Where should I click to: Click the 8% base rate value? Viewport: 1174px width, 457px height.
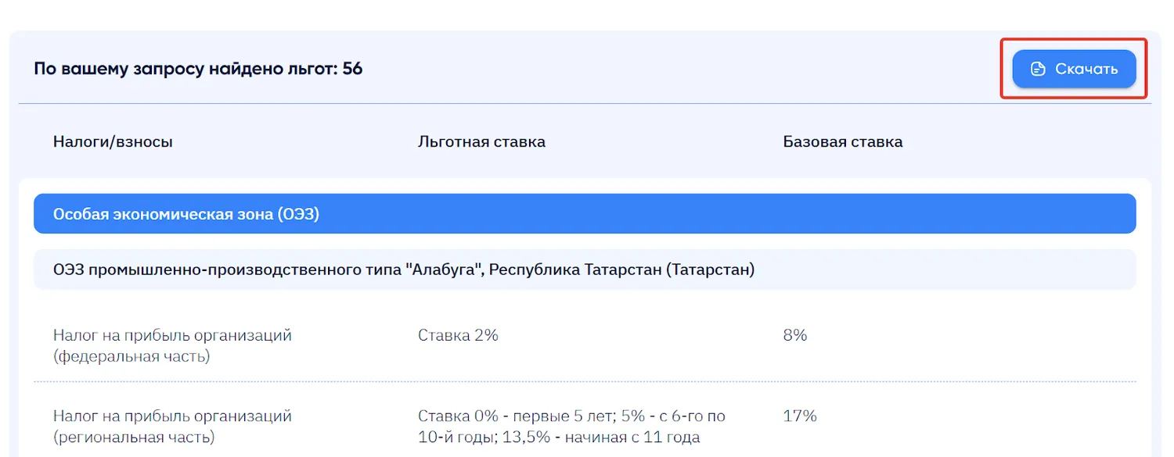coord(795,335)
